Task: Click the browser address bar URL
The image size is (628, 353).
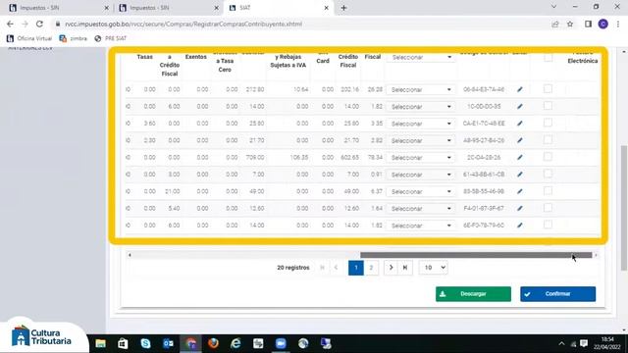Action: [x=183, y=24]
